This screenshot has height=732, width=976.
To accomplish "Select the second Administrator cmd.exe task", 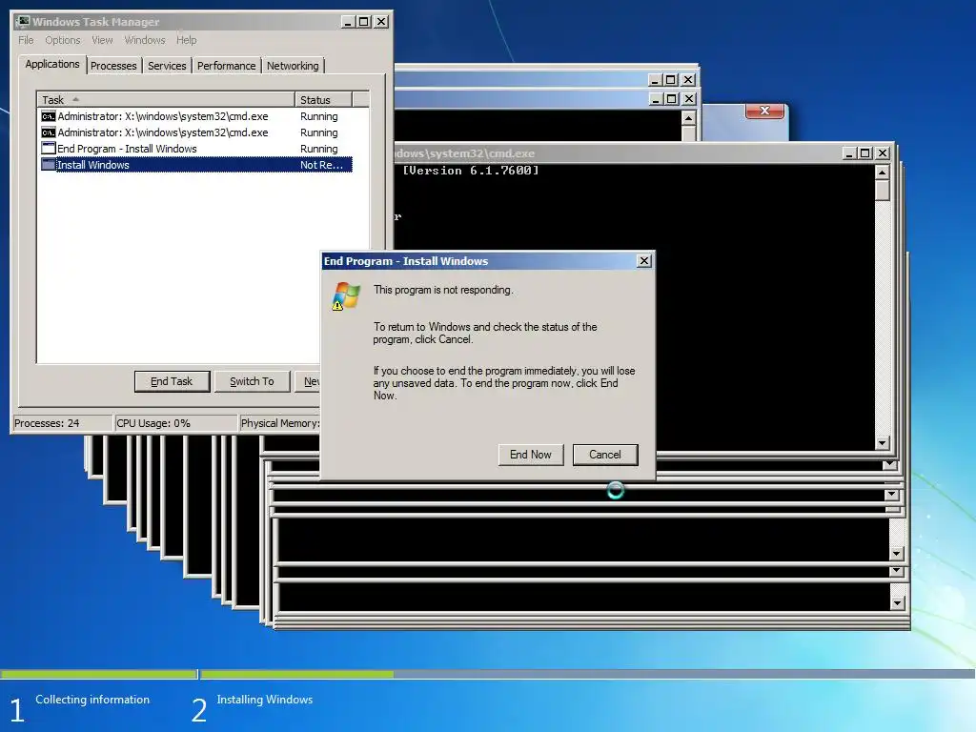I will pos(196,132).
